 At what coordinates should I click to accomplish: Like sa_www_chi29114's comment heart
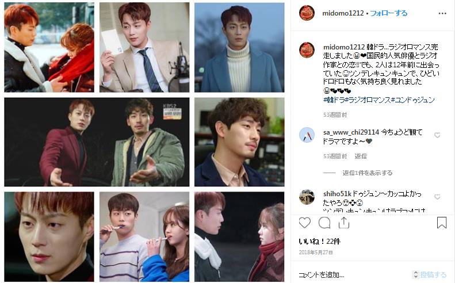[437, 135]
